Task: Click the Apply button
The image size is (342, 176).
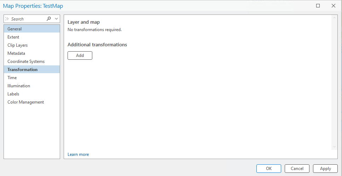Action: [x=325, y=169]
